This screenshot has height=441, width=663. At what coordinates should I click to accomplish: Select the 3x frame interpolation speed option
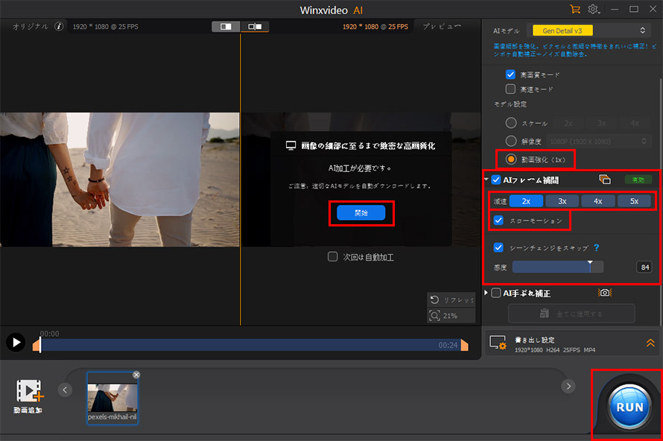pos(562,201)
